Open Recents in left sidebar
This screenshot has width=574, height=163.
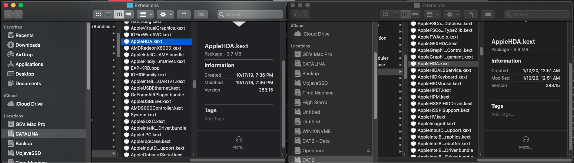pos(24,35)
